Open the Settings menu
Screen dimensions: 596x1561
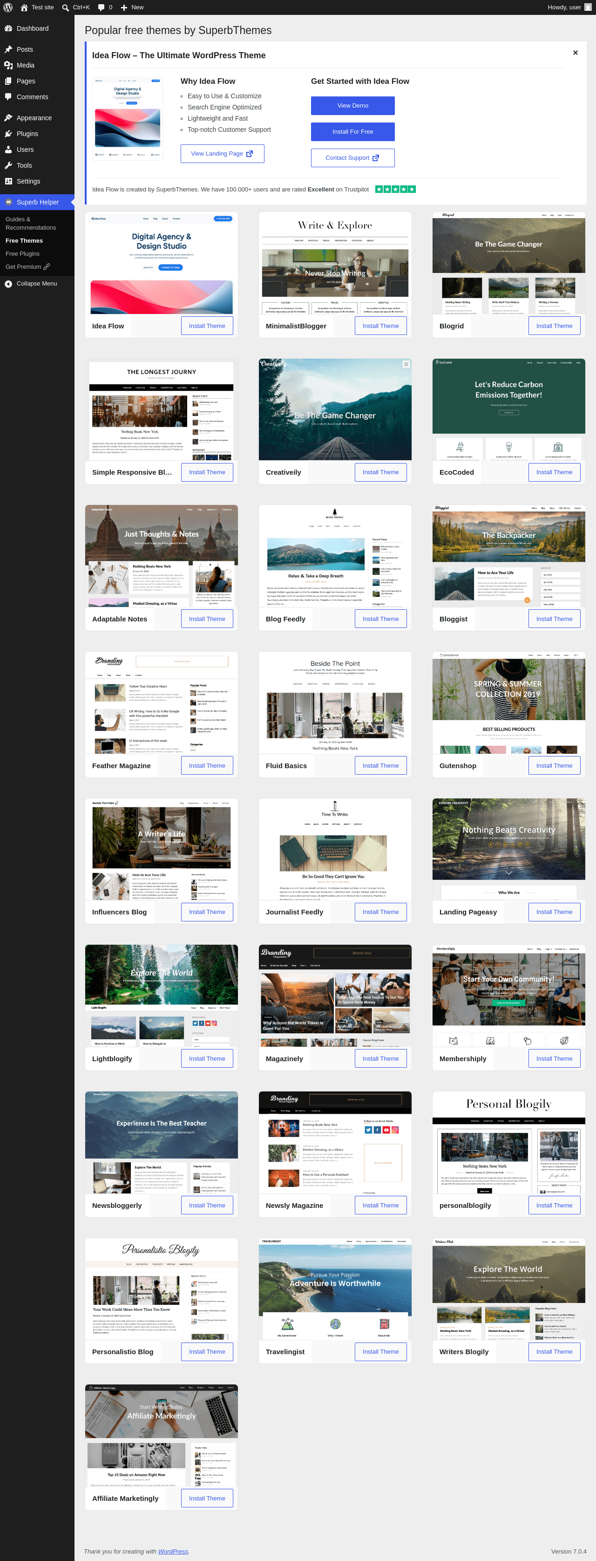tap(37, 181)
